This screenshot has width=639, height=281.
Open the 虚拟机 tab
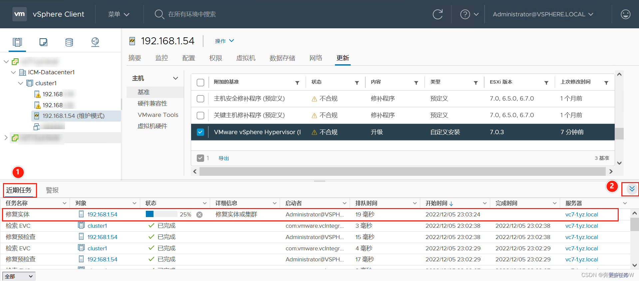[246, 58]
